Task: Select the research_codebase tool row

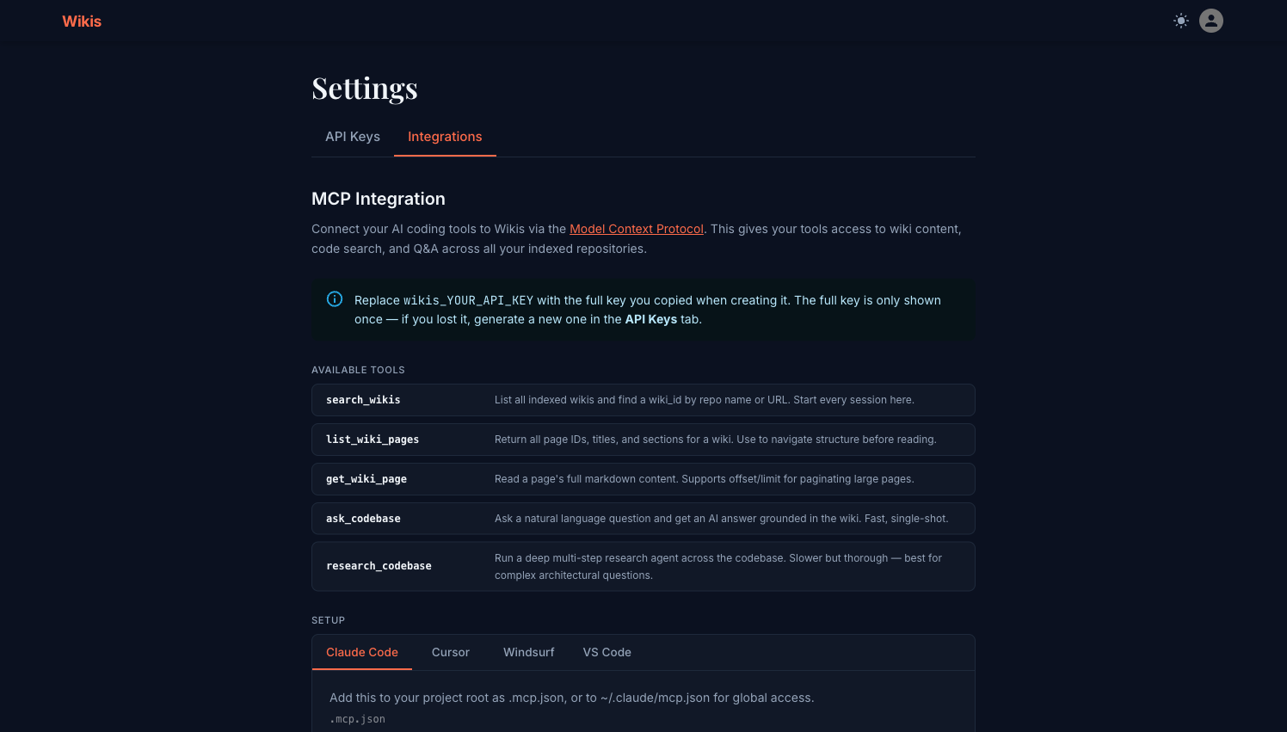Action: [x=643, y=566]
